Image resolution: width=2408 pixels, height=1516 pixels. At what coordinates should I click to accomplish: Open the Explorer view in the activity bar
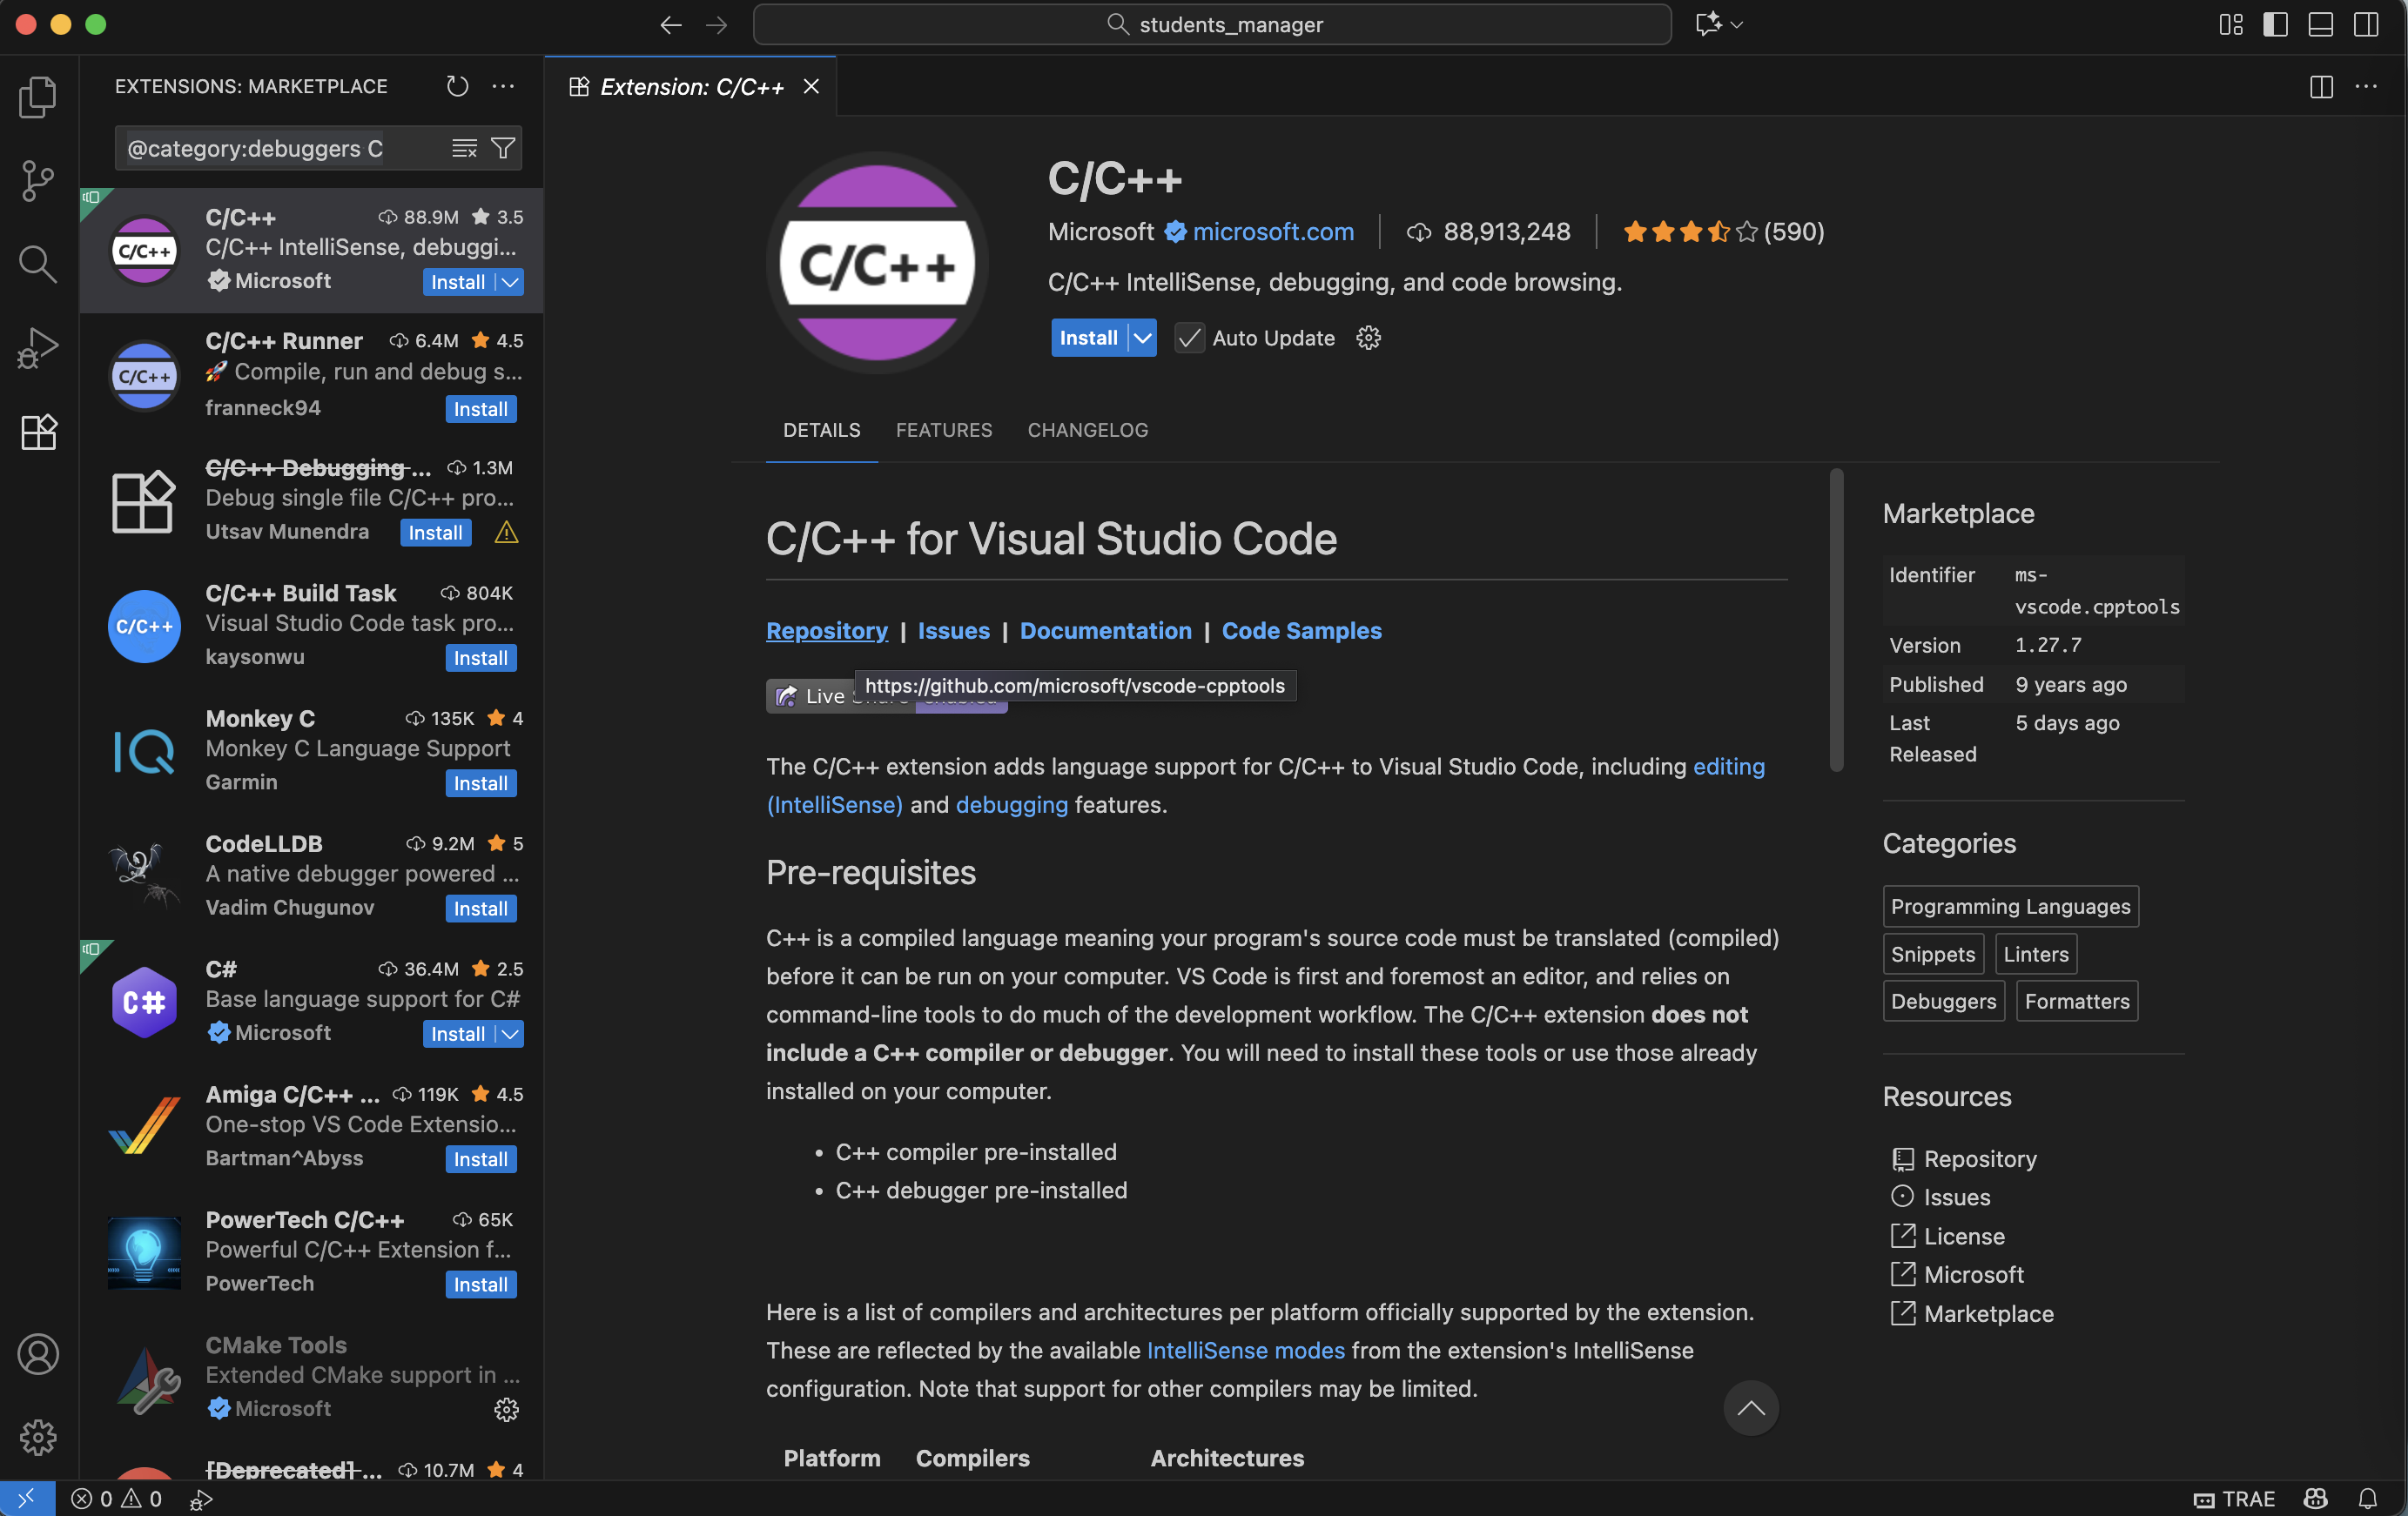(37, 97)
